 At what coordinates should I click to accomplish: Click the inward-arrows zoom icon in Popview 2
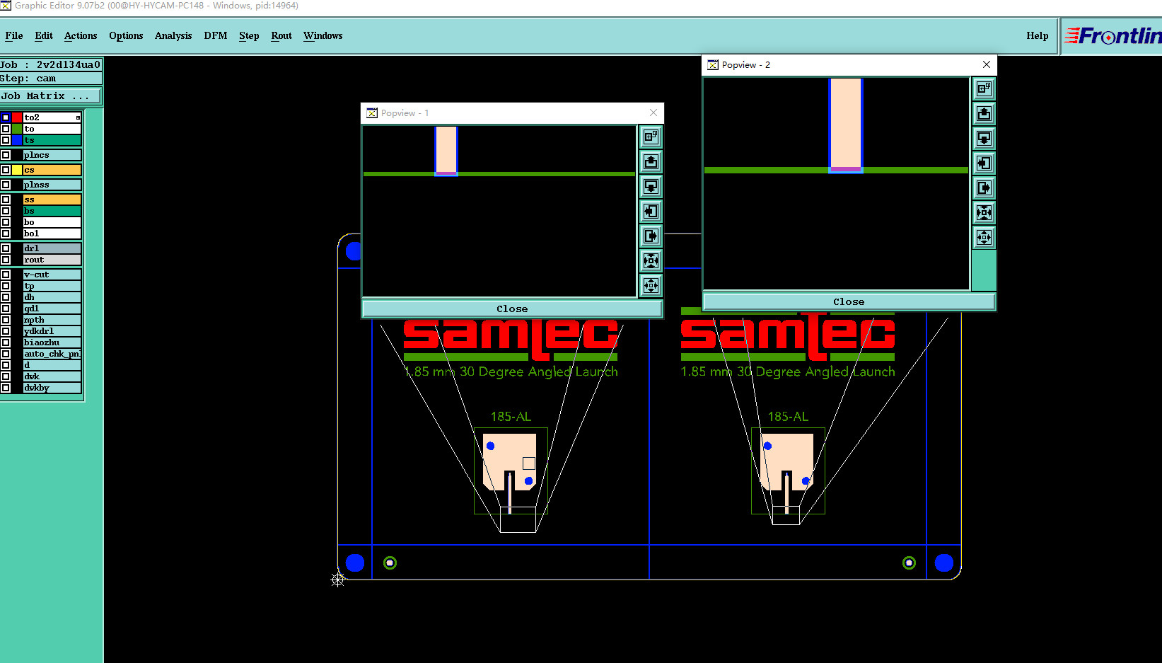(x=984, y=212)
